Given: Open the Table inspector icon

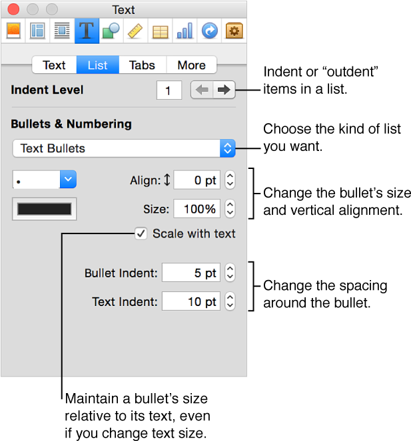Looking at the screenshot, I should [x=161, y=31].
